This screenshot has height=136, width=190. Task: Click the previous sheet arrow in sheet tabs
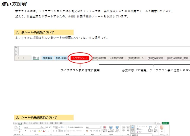(x=18, y=58)
